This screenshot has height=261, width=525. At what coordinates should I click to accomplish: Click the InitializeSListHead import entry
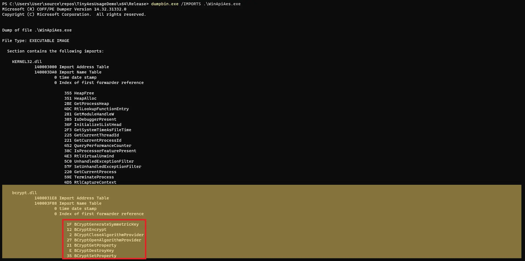93,125
